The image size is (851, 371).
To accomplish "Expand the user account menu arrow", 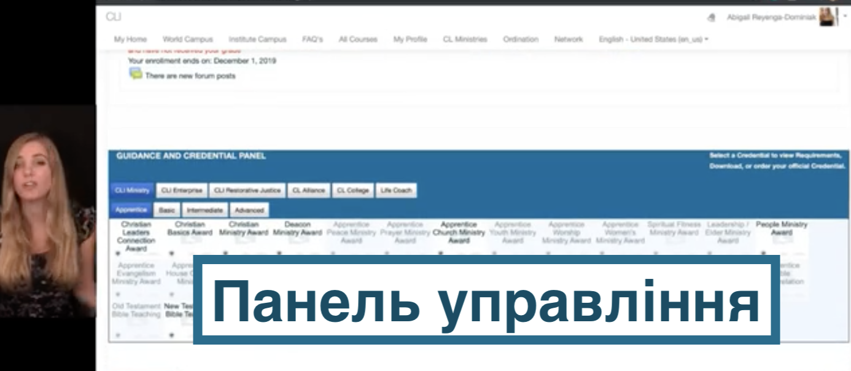I will click(844, 17).
